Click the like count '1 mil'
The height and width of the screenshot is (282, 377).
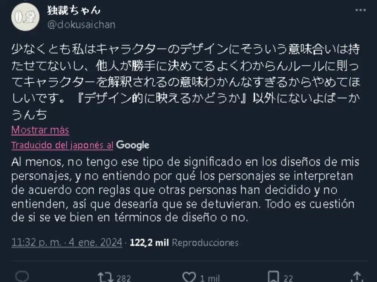209,278
